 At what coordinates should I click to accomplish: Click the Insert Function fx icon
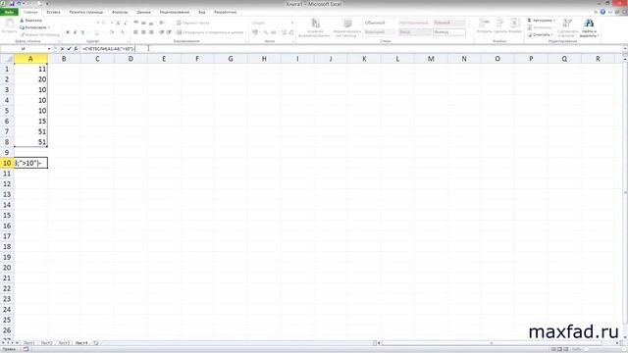point(76,48)
